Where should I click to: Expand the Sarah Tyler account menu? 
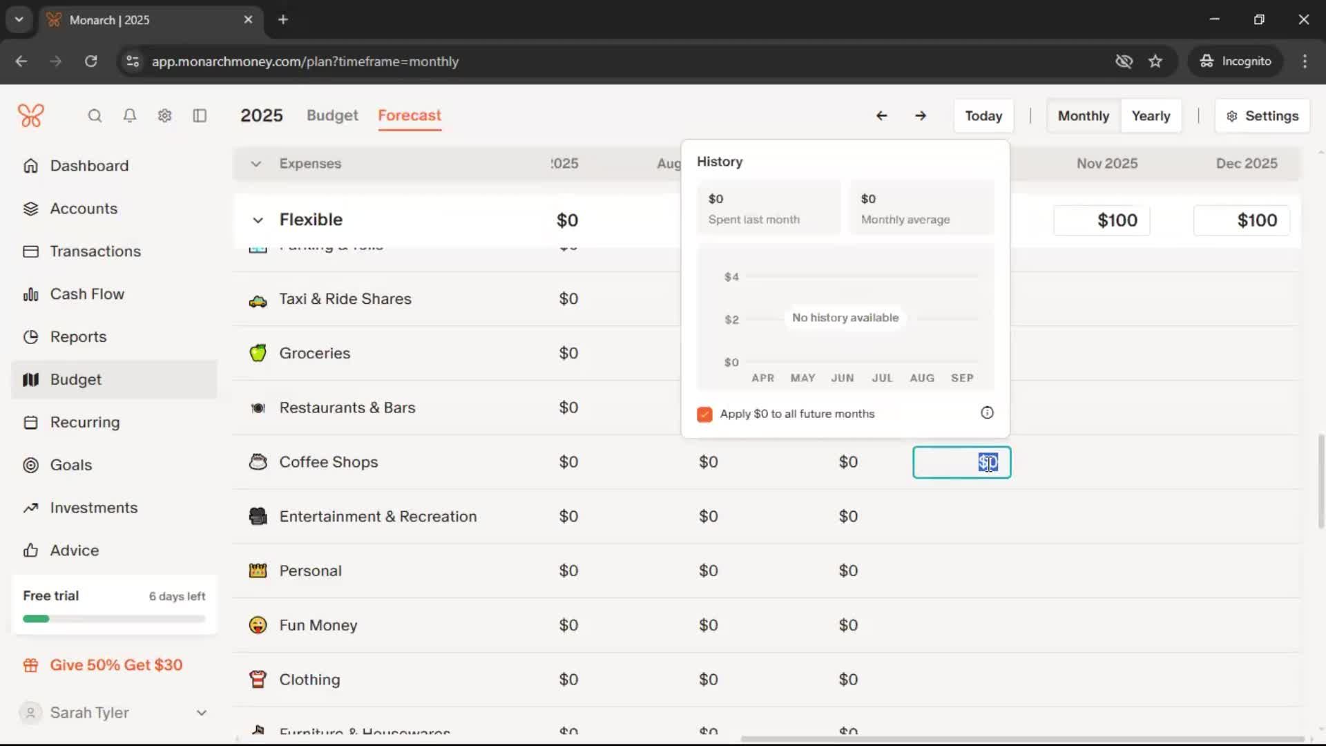point(201,713)
